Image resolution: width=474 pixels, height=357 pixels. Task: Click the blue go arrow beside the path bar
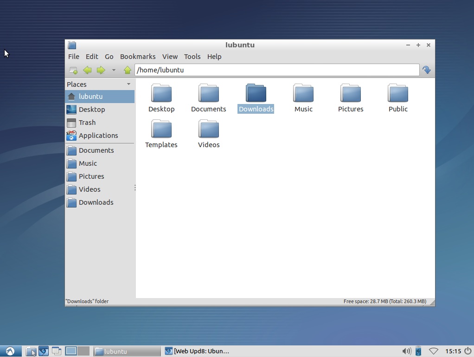tap(426, 70)
